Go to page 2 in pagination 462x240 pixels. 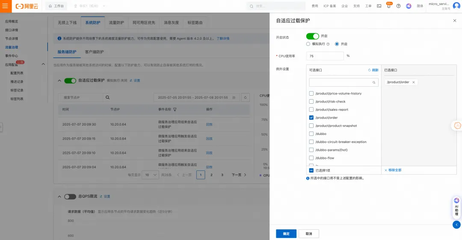[x=211, y=175]
